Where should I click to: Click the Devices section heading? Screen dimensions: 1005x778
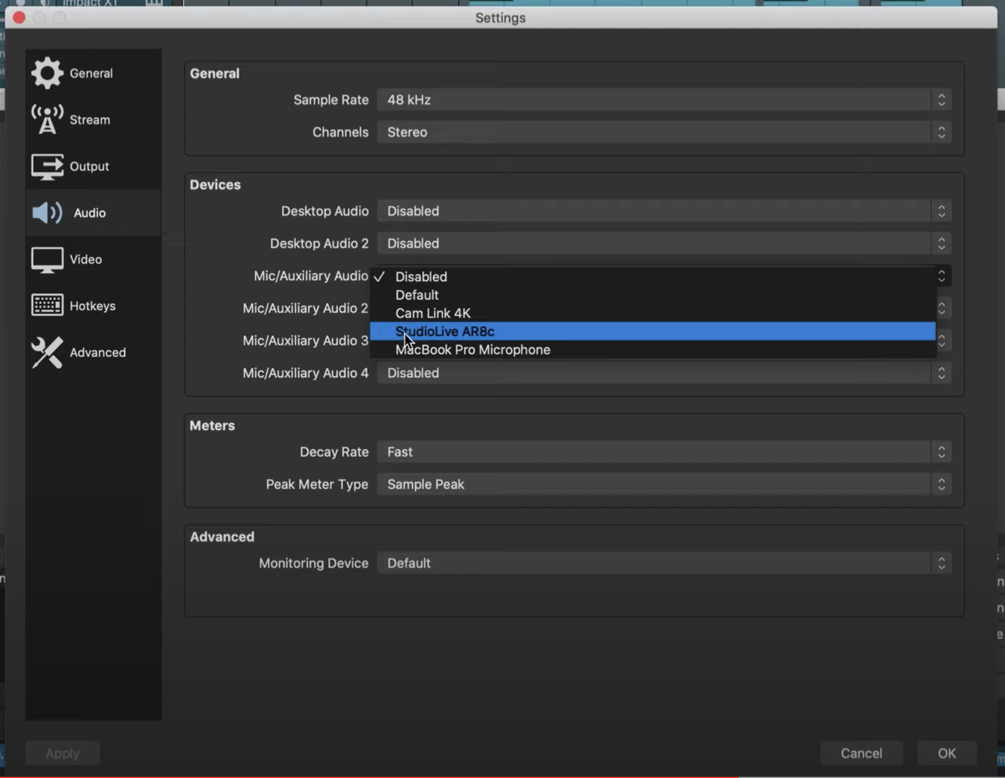215,184
